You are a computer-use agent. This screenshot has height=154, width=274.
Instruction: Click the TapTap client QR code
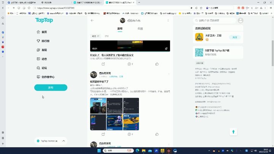pos(199,52)
